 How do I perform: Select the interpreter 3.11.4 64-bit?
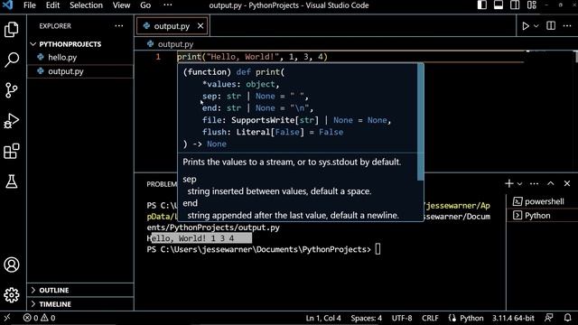tap(513, 318)
